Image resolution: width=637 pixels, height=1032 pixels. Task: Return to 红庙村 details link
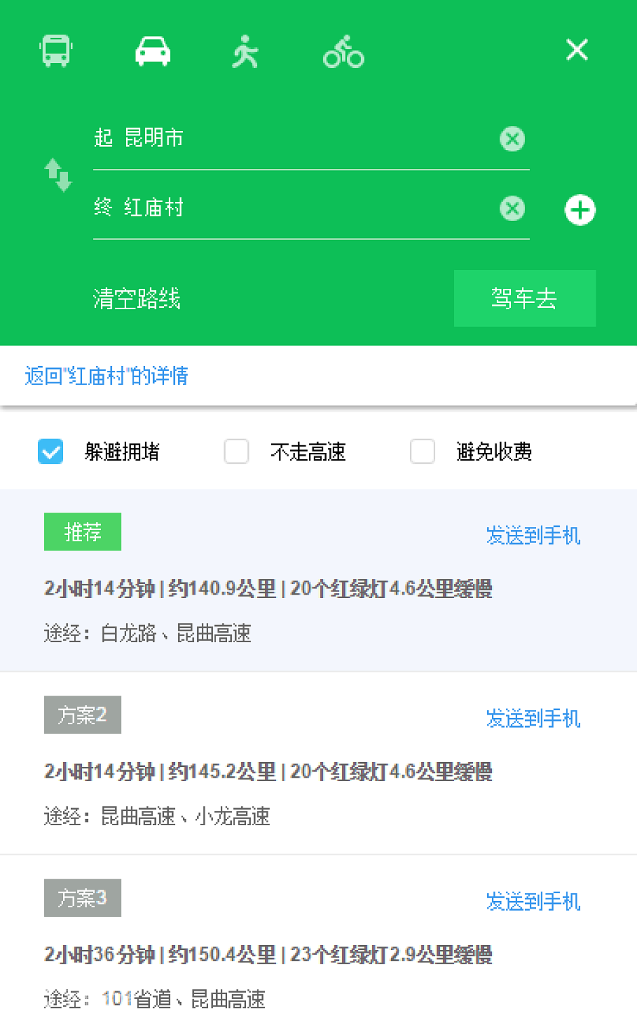[x=106, y=376]
